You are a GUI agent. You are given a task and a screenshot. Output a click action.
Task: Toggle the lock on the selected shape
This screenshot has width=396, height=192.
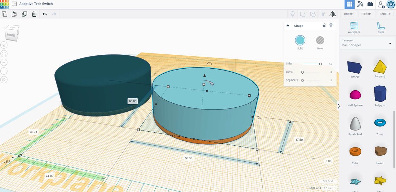[x=324, y=25]
